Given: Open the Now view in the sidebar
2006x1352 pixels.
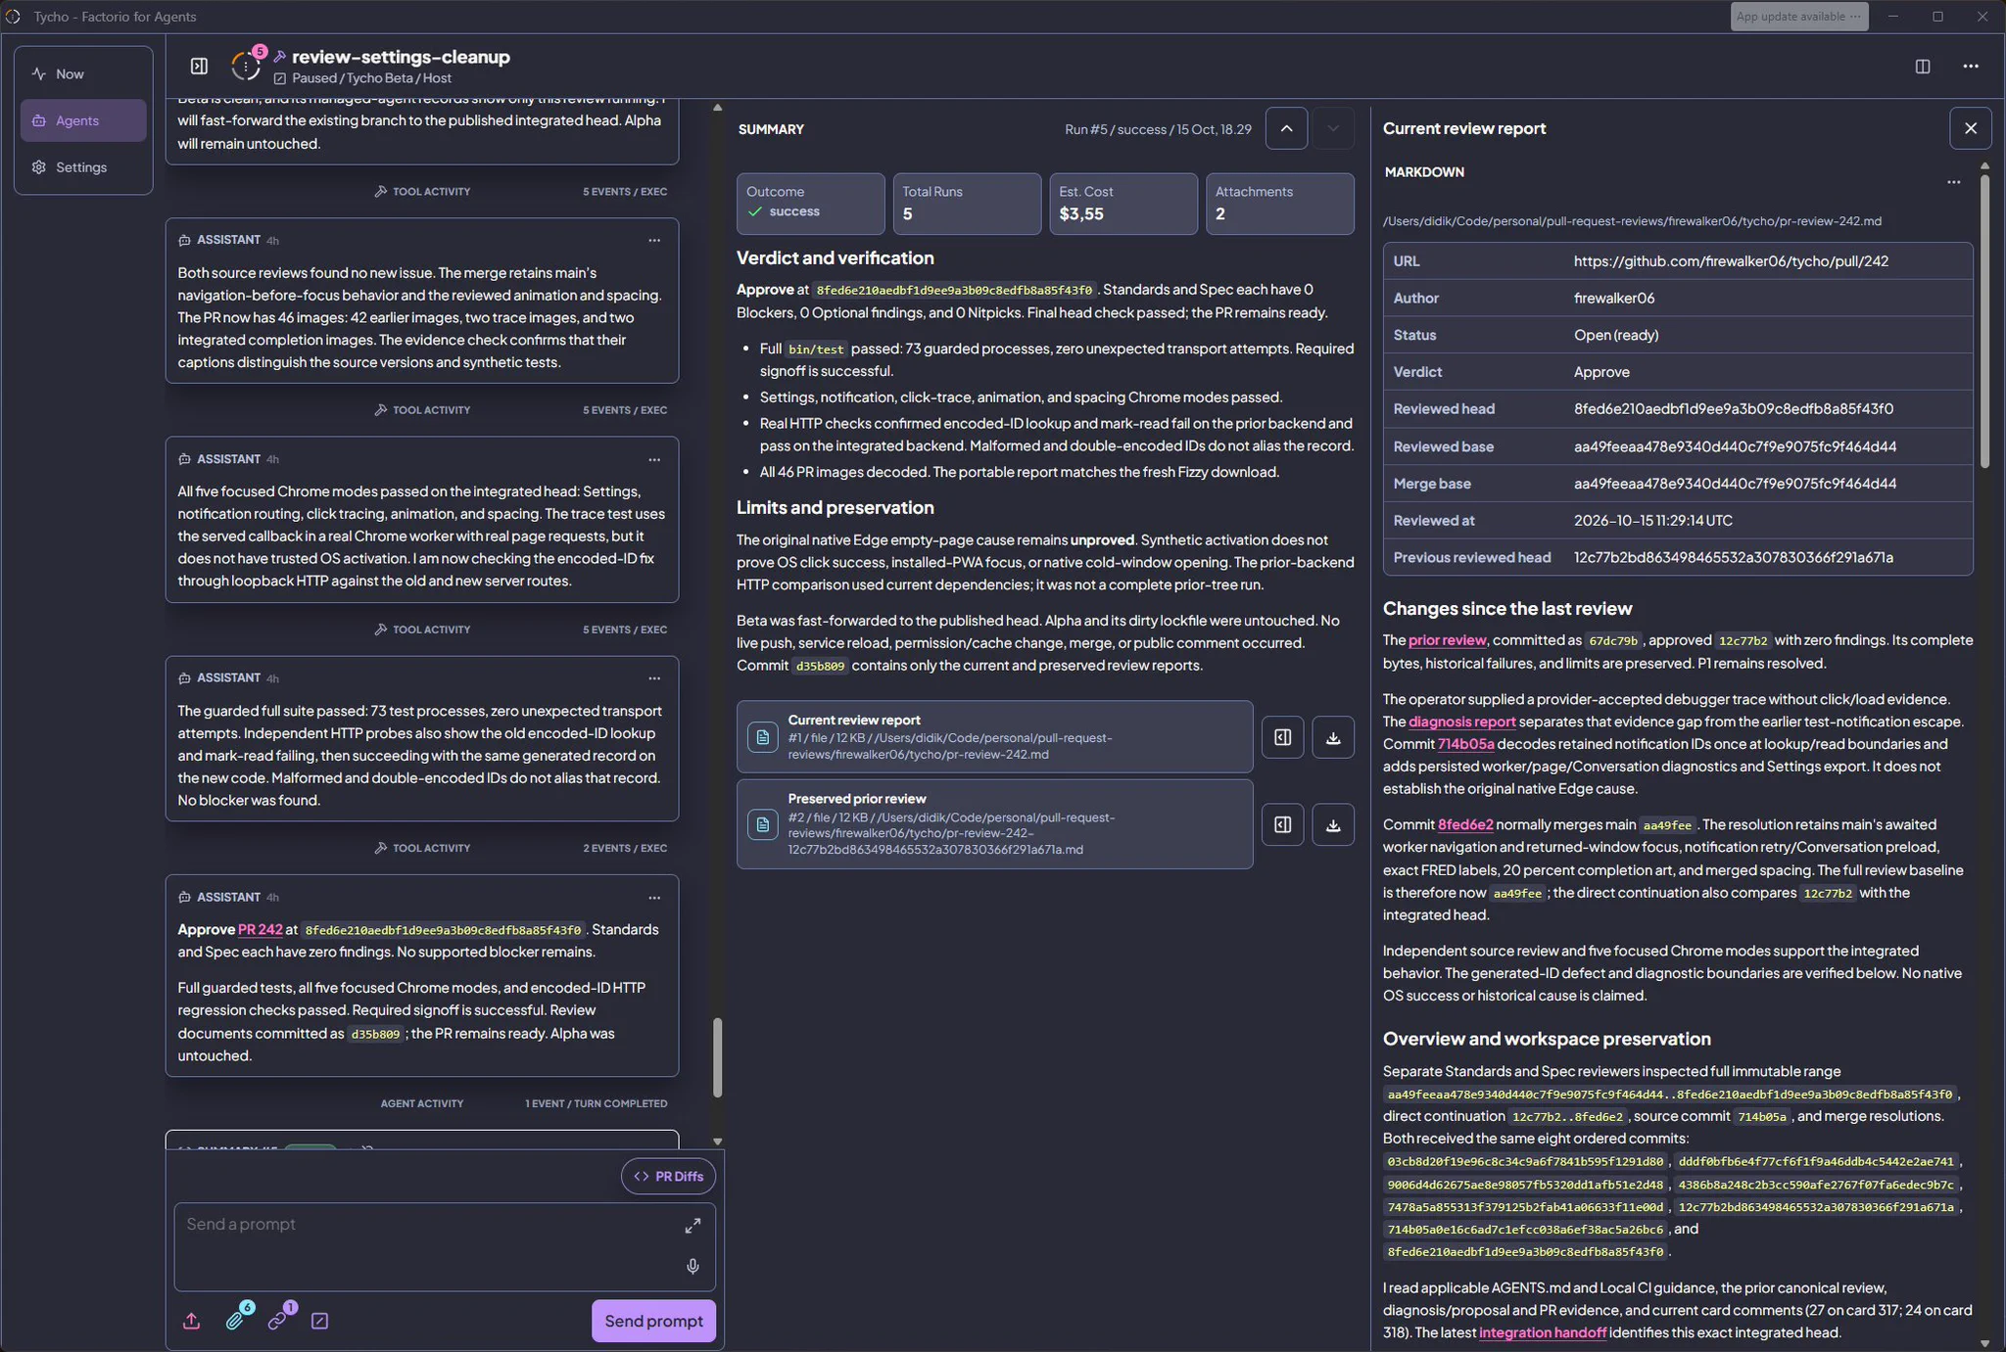Looking at the screenshot, I should [83, 73].
